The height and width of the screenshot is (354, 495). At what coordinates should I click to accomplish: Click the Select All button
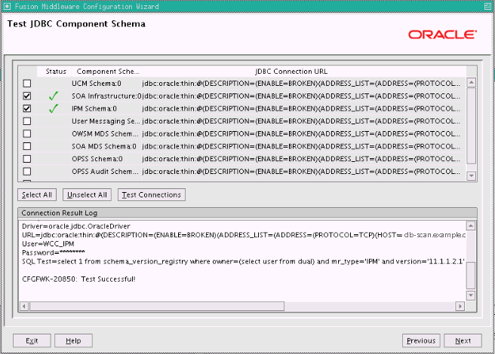pos(37,195)
